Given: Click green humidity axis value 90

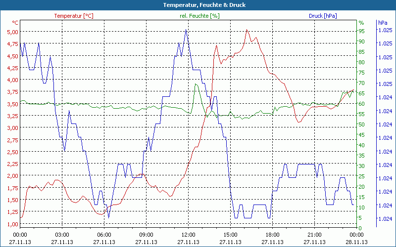Looking at the screenshot, I should pos(362,41).
